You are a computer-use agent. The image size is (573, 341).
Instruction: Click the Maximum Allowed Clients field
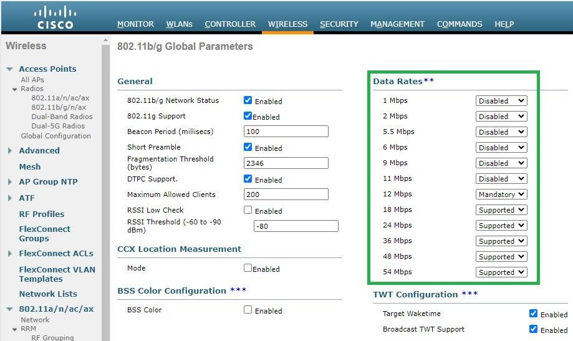(x=286, y=195)
